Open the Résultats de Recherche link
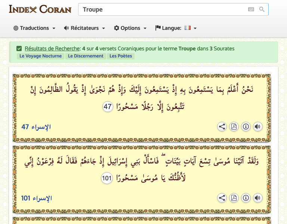 52,49
